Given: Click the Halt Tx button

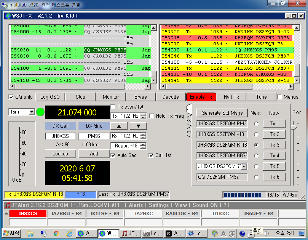Looking at the screenshot, I should point(231,97).
